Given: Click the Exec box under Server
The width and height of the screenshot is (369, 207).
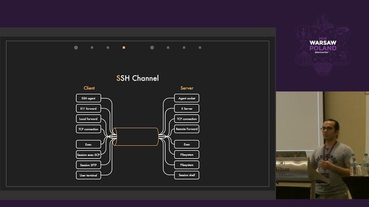Looking at the screenshot, I should (x=187, y=144).
